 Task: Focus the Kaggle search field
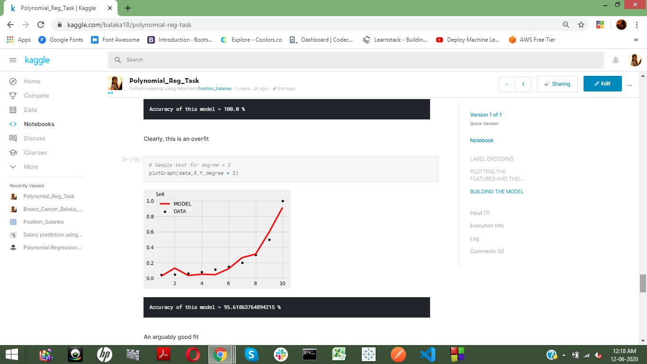point(356,60)
